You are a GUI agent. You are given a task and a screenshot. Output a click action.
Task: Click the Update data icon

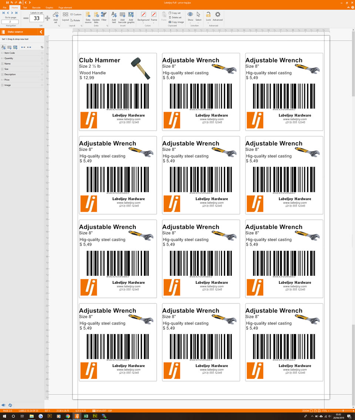point(96,17)
